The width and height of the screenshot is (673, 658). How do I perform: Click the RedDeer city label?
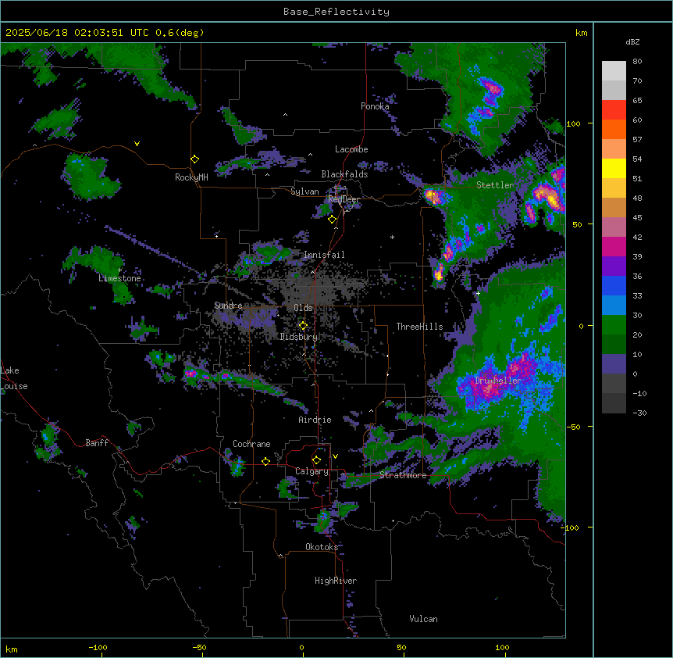pyautogui.click(x=344, y=199)
